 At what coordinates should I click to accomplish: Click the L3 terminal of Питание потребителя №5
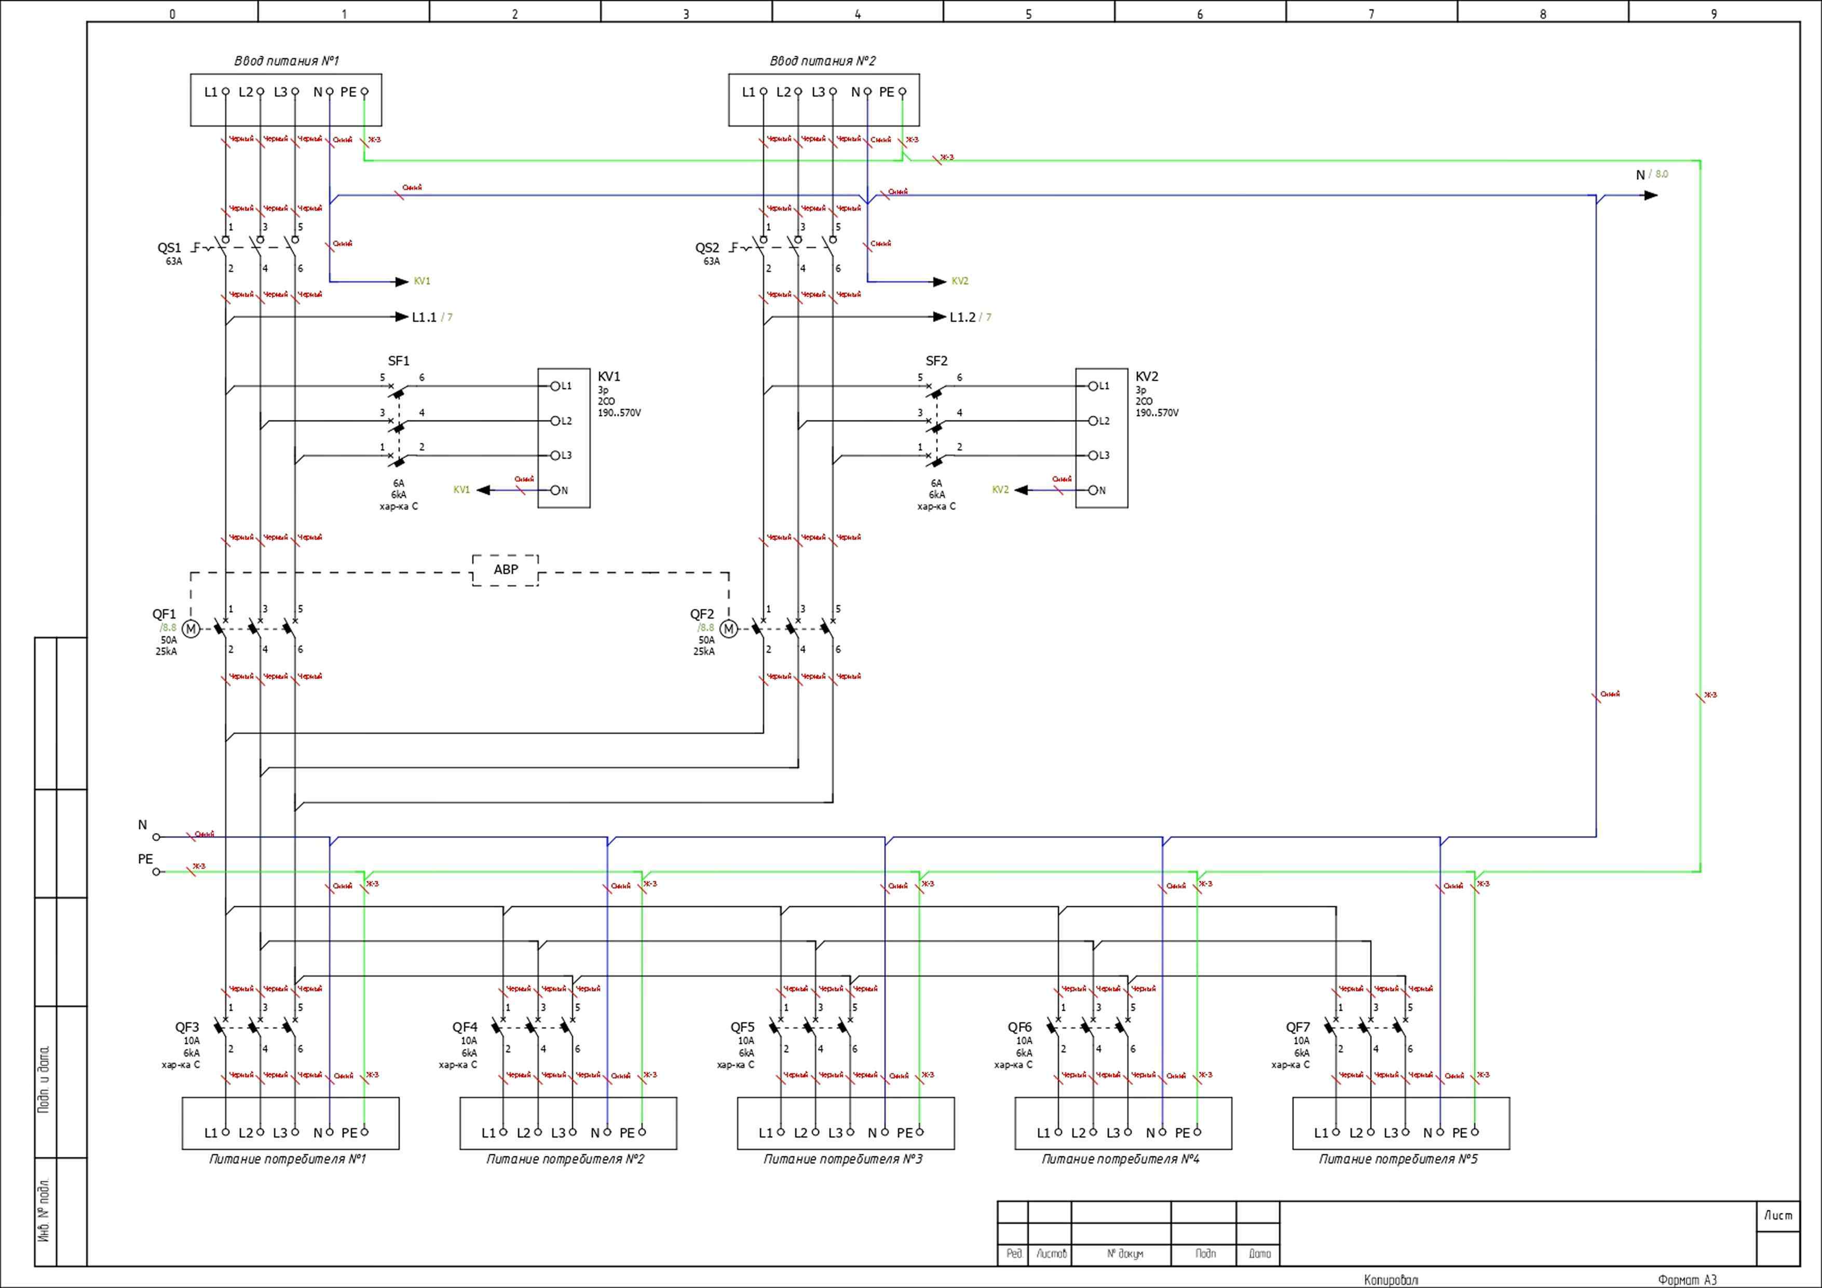coord(1405,1132)
